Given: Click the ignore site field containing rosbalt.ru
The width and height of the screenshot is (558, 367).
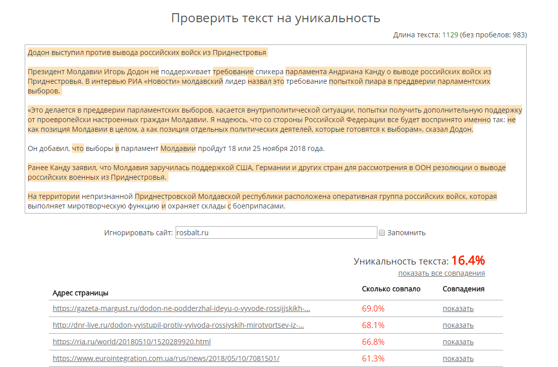Looking at the screenshot, I should coord(276,233).
